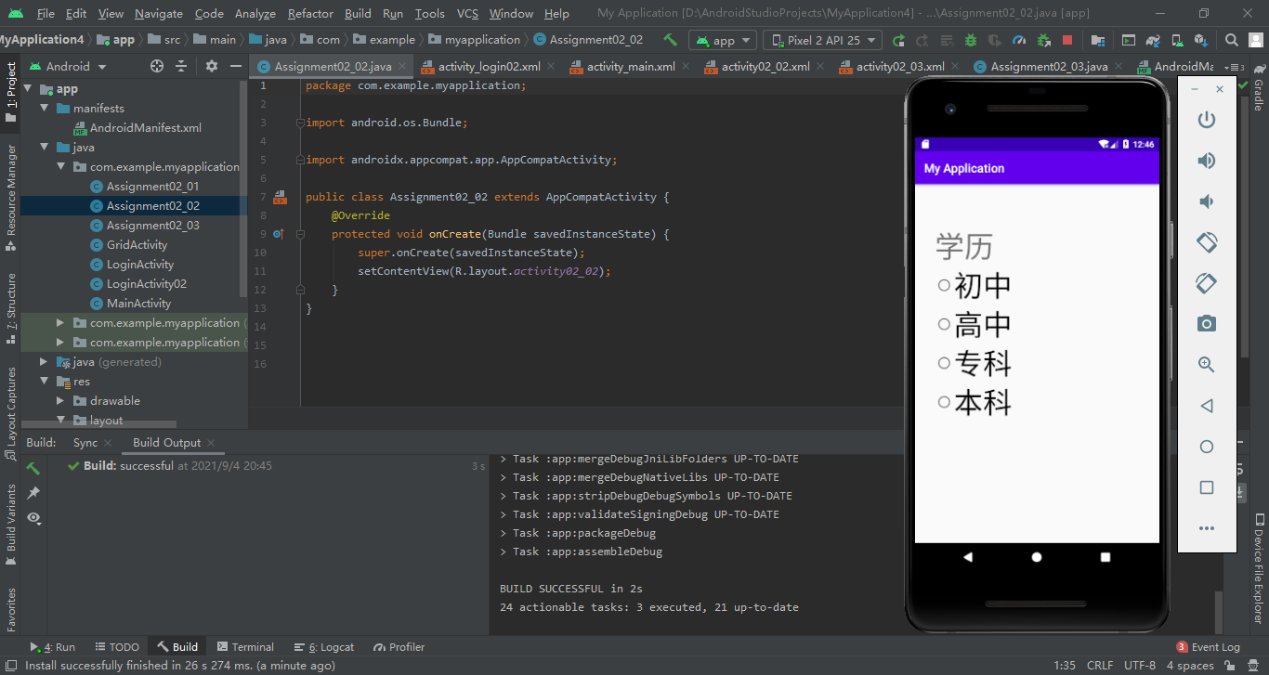
Task: Click the UTF-8 encoding in status bar
Action: [1139, 666]
